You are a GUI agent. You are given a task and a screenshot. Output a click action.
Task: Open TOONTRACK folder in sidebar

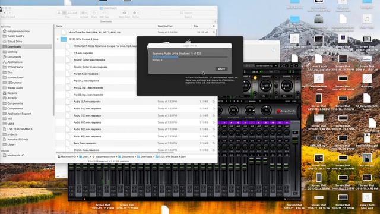(15, 67)
